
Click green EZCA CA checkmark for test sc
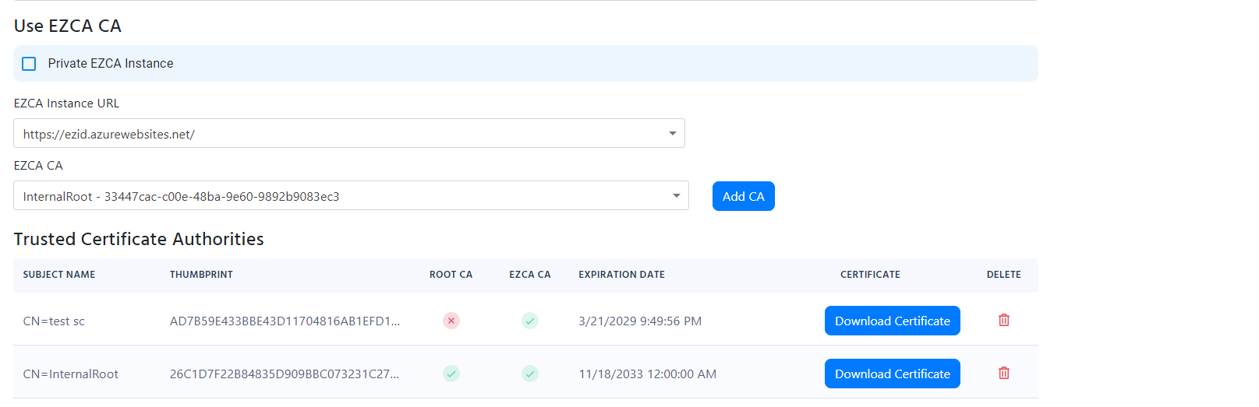coord(529,321)
